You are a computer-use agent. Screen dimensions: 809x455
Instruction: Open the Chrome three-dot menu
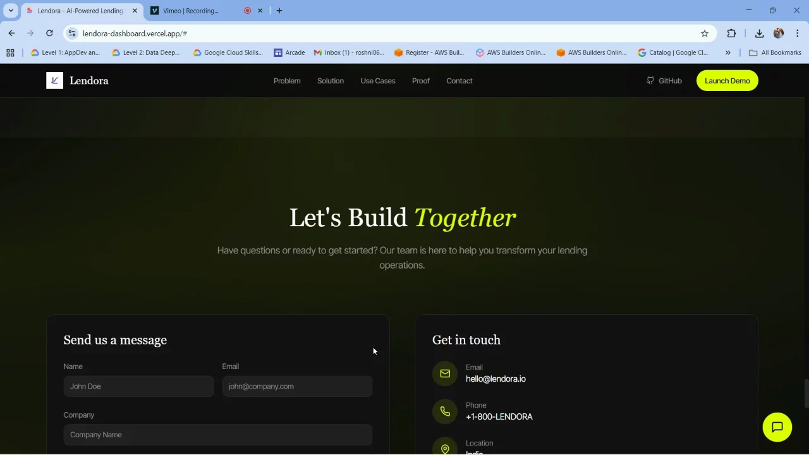[x=797, y=33]
